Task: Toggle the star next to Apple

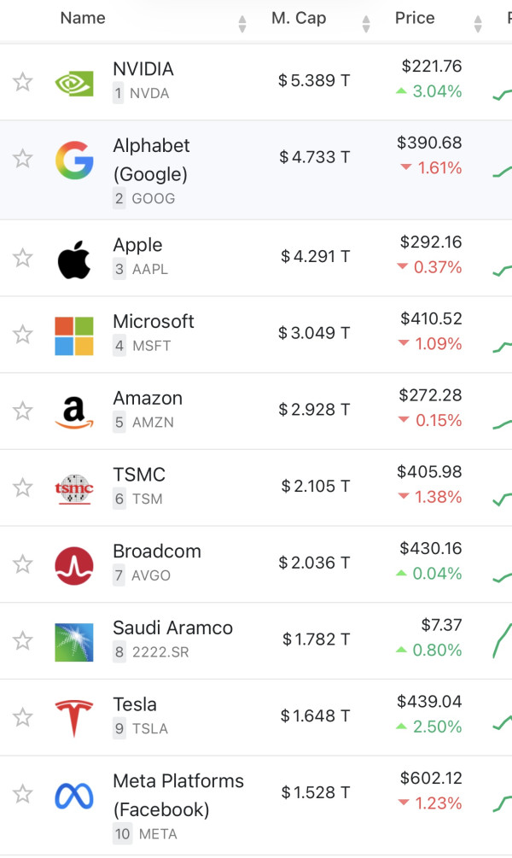Action: 22,257
